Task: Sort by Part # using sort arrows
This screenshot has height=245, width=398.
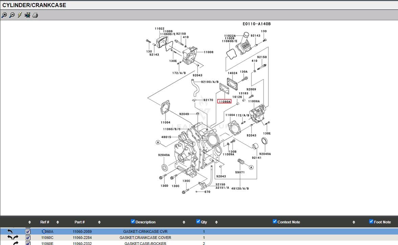Action: [x=99, y=222]
